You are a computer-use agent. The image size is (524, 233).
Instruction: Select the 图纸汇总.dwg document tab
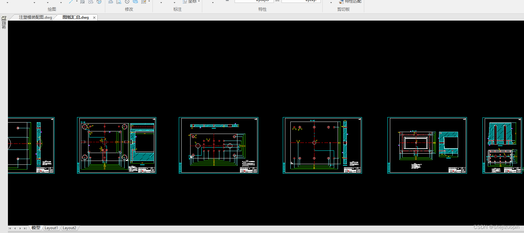point(75,17)
